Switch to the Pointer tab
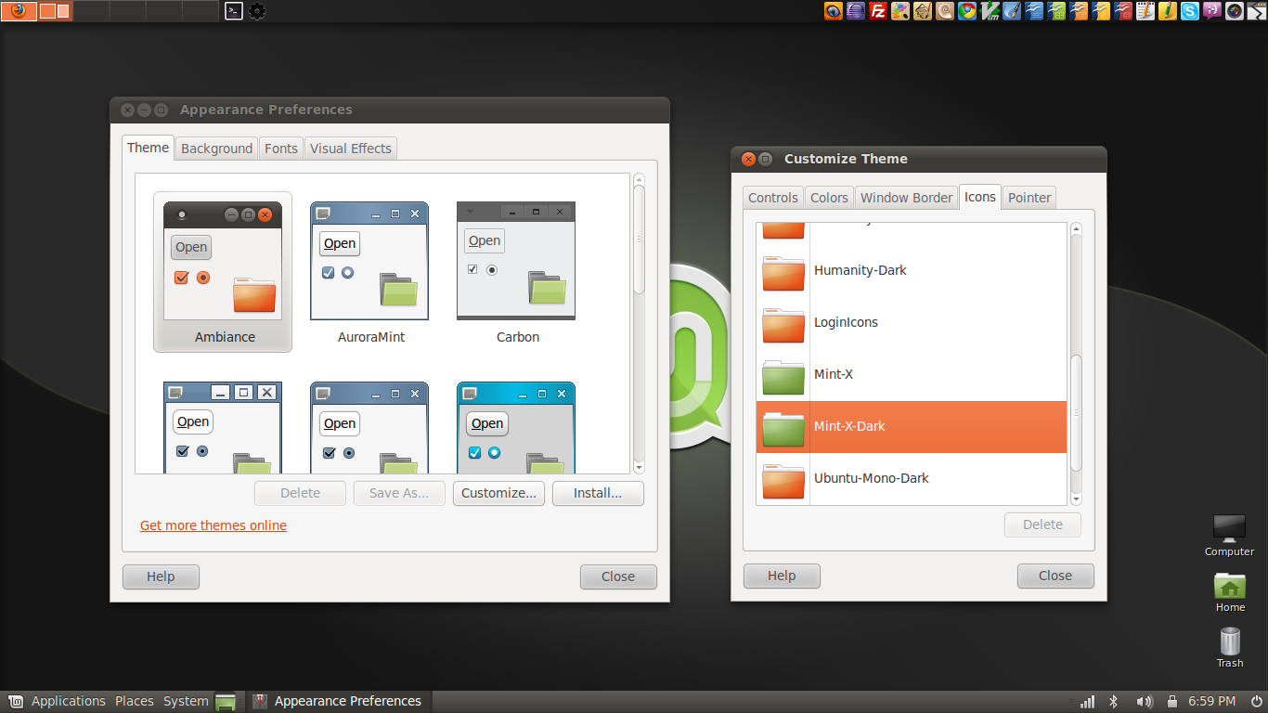The width and height of the screenshot is (1268, 713). [x=1029, y=198]
